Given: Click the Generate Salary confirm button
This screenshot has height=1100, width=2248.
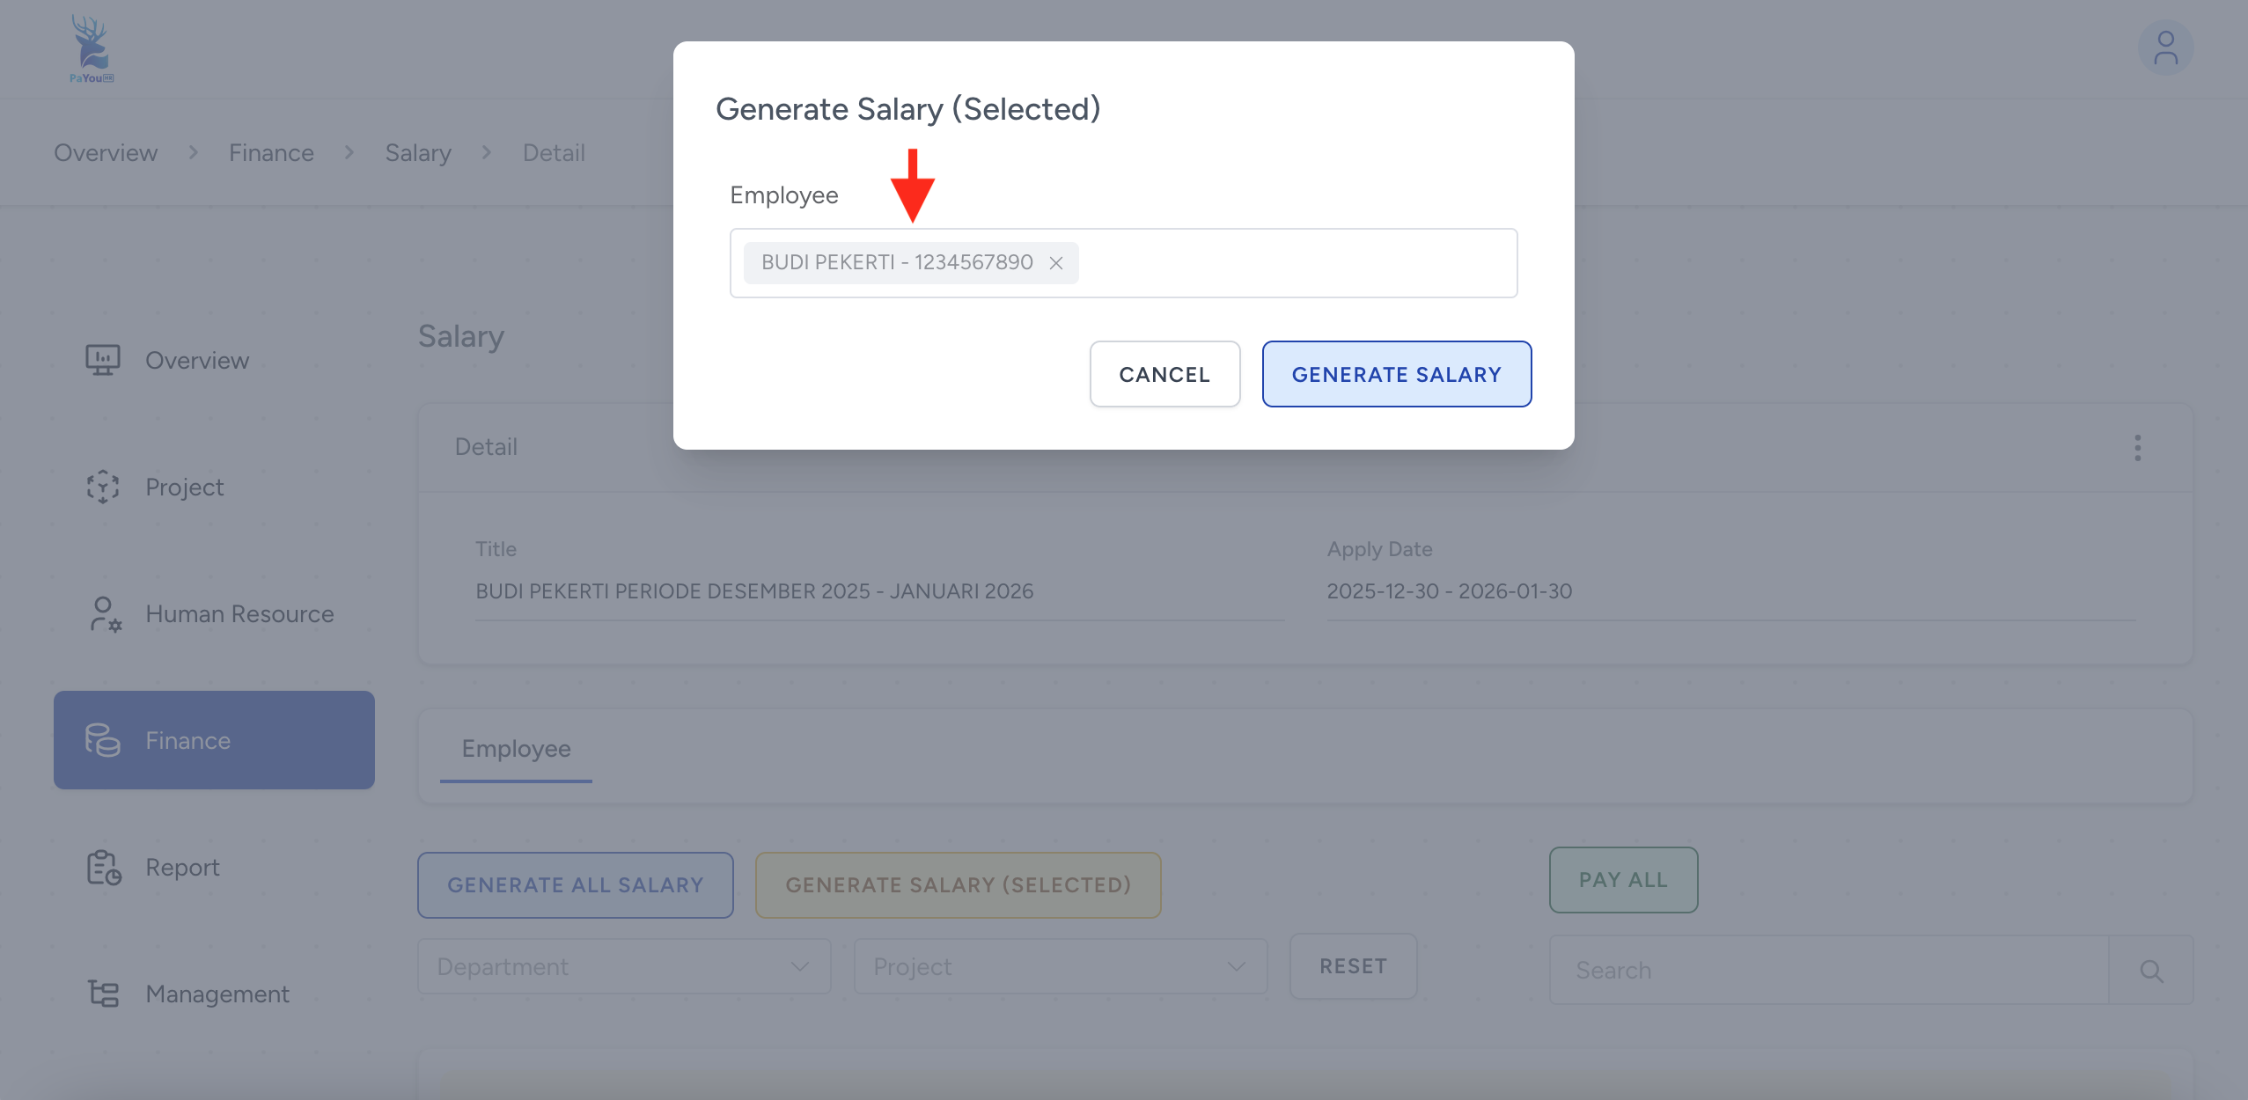Looking at the screenshot, I should point(1396,374).
